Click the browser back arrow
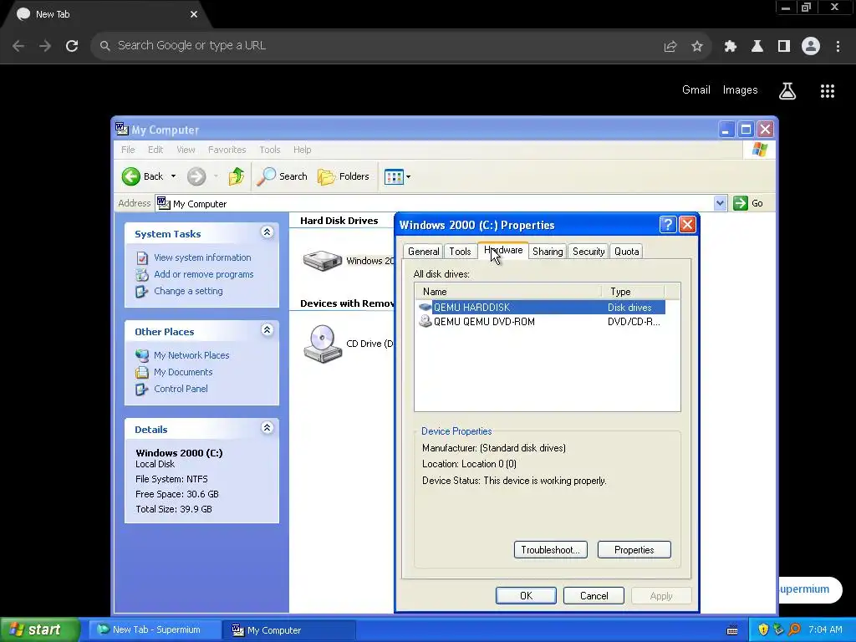 (18, 46)
